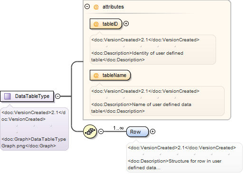Expand the tableID attribute node
The width and height of the screenshot is (246, 174).
(x=126, y=24)
